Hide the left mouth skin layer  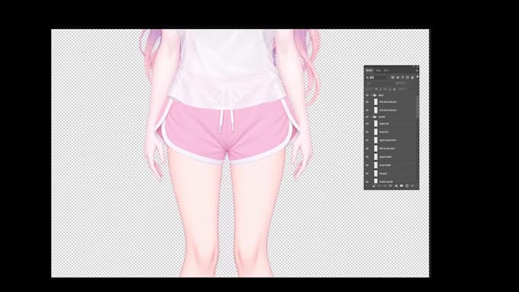pos(367,149)
